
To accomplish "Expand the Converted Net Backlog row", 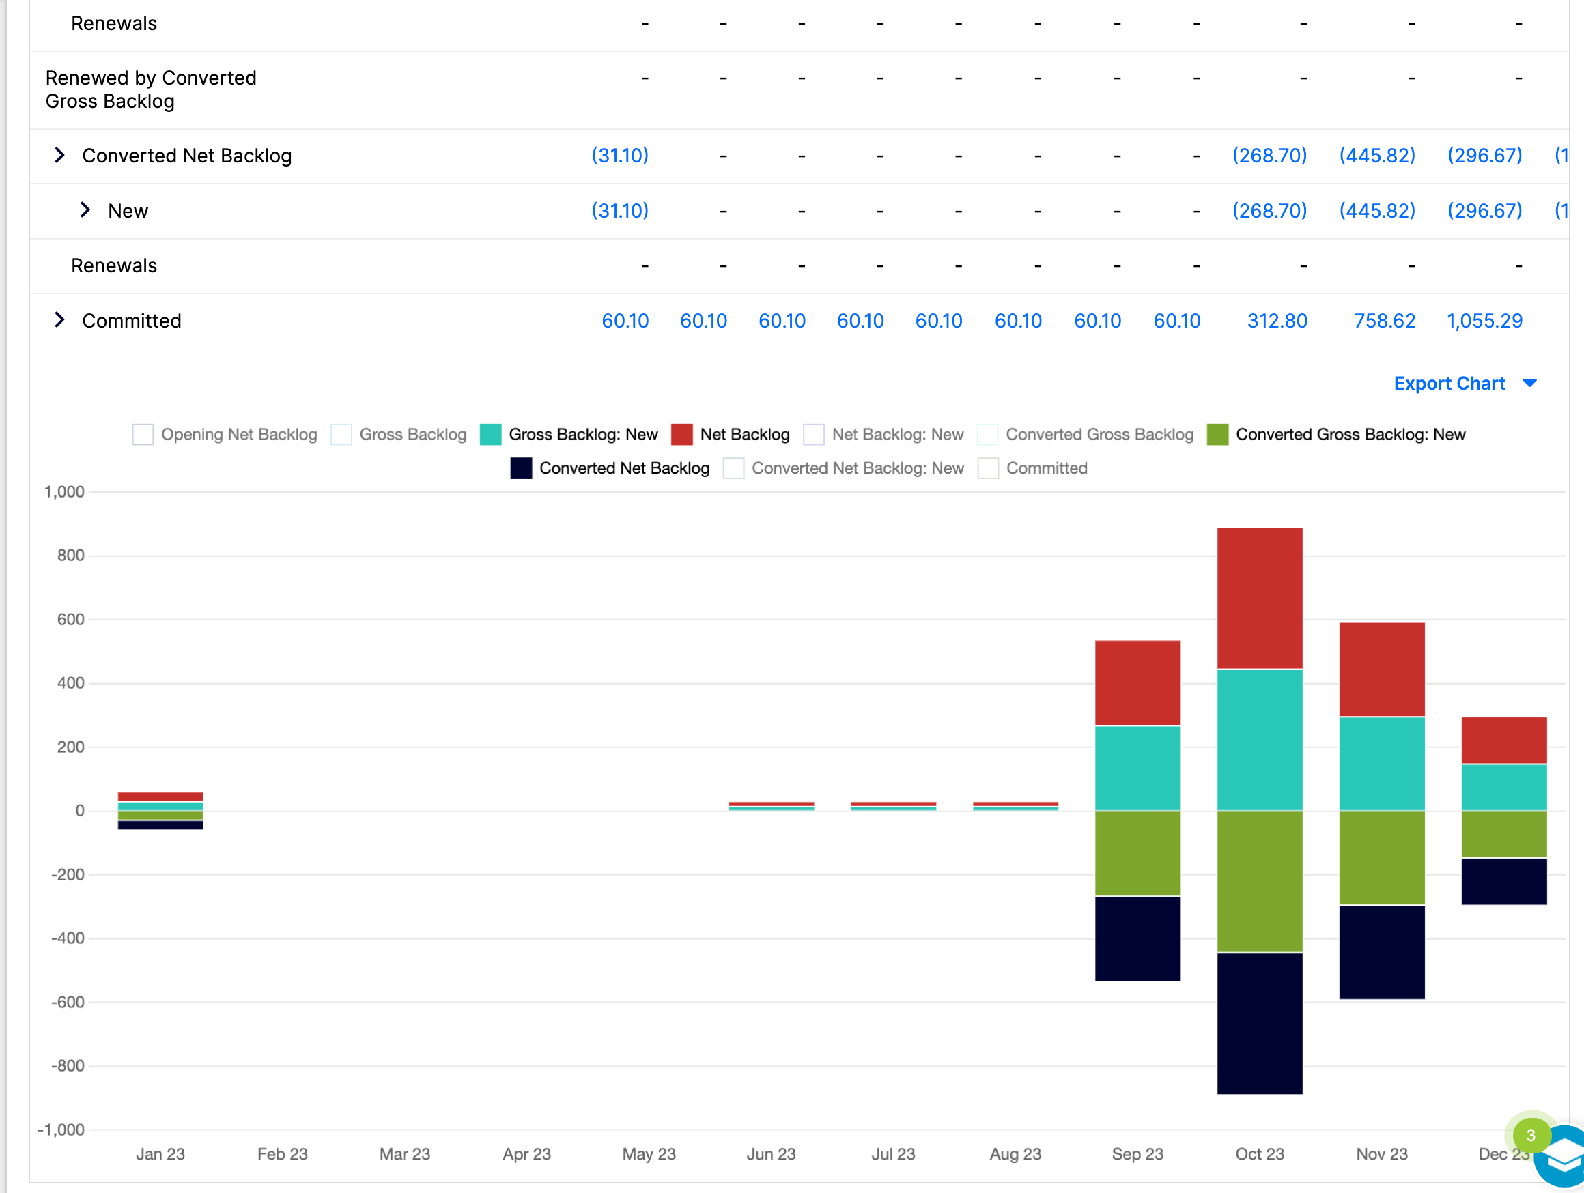I will [60, 156].
